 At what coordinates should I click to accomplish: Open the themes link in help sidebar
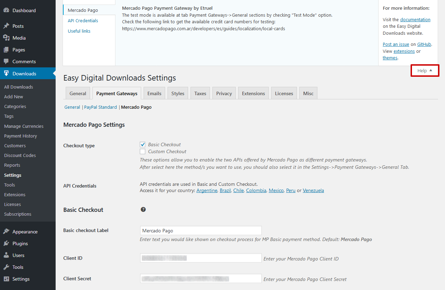tap(390, 58)
